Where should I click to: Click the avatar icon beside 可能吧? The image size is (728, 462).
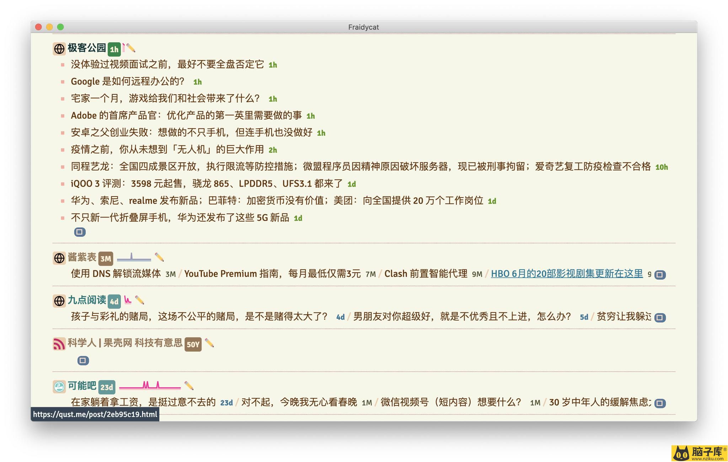[59, 386]
